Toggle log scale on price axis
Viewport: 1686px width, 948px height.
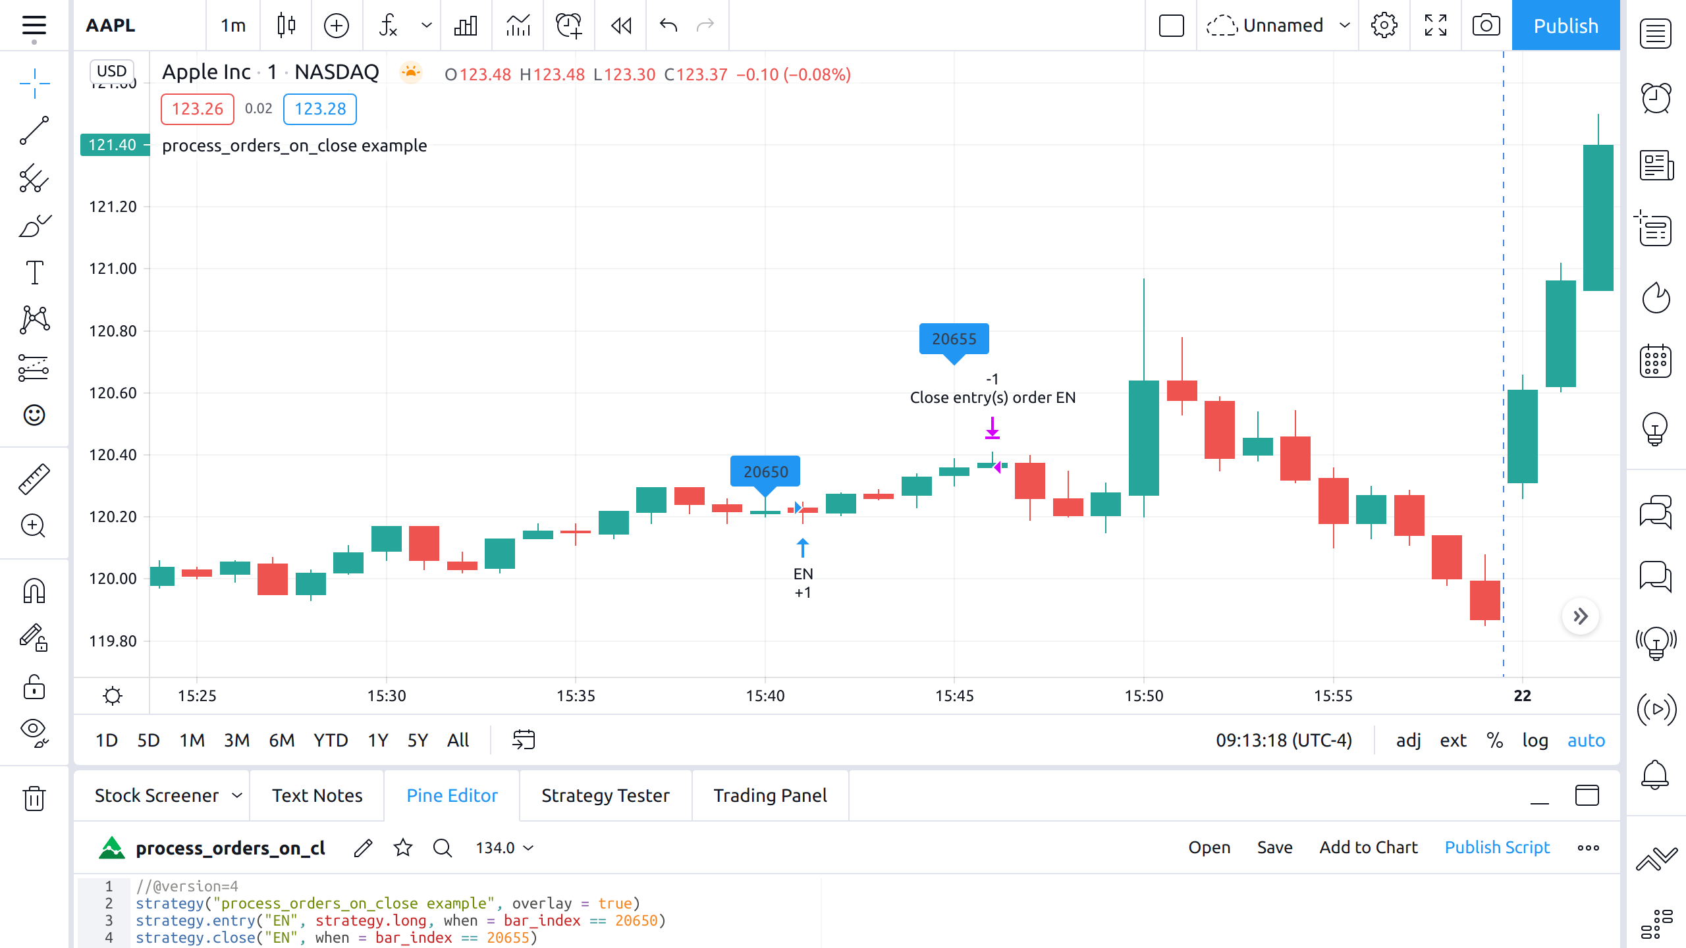[x=1535, y=740]
